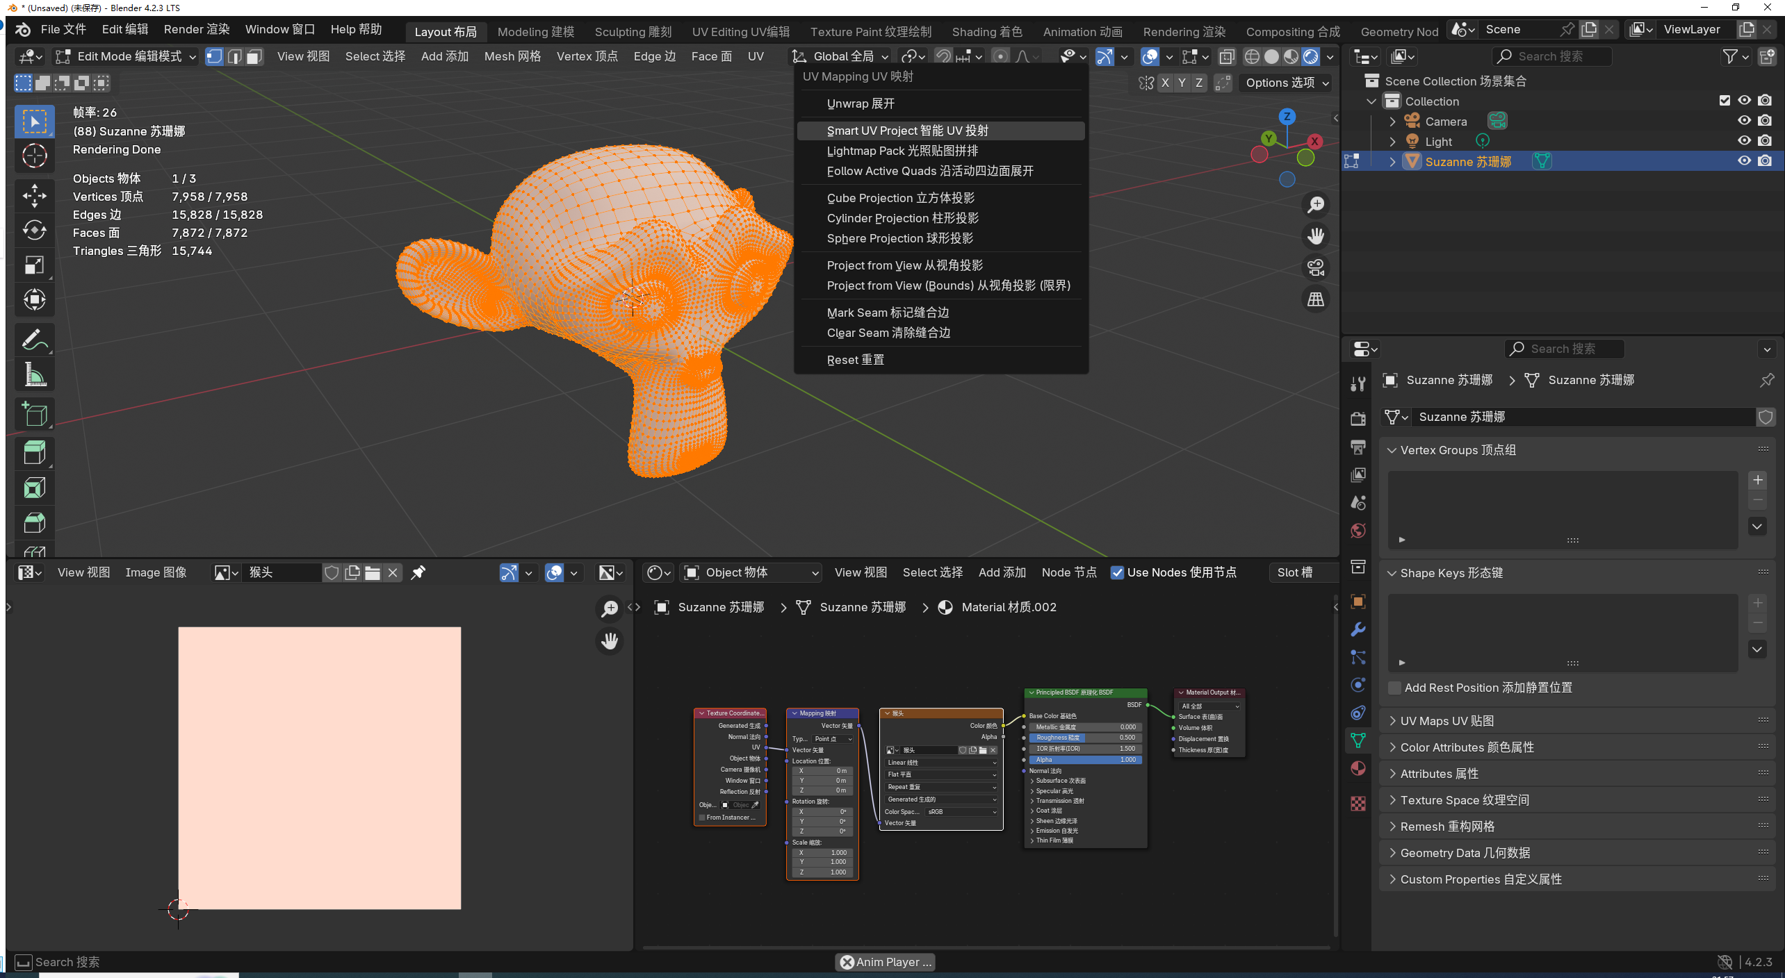Screen dimensions: 1785x978
Task: Add new vertex group with plus button
Action: click(1757, 480)
